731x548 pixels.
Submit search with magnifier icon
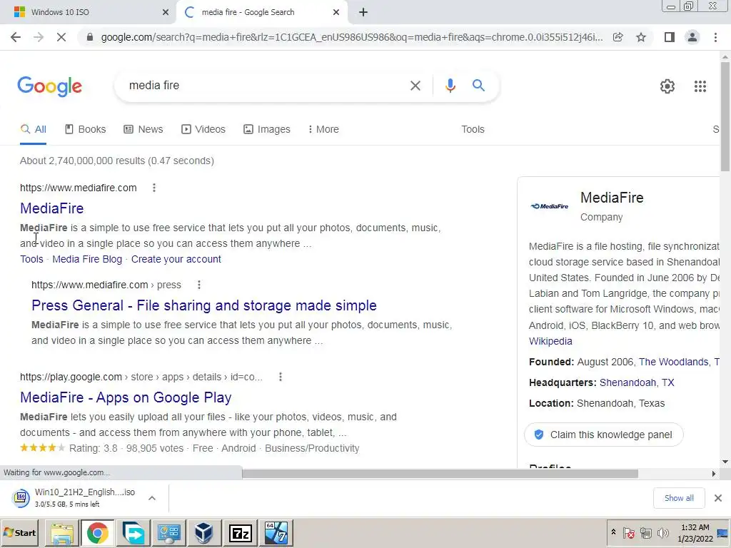pyautogui.click(x=478, y=86)
